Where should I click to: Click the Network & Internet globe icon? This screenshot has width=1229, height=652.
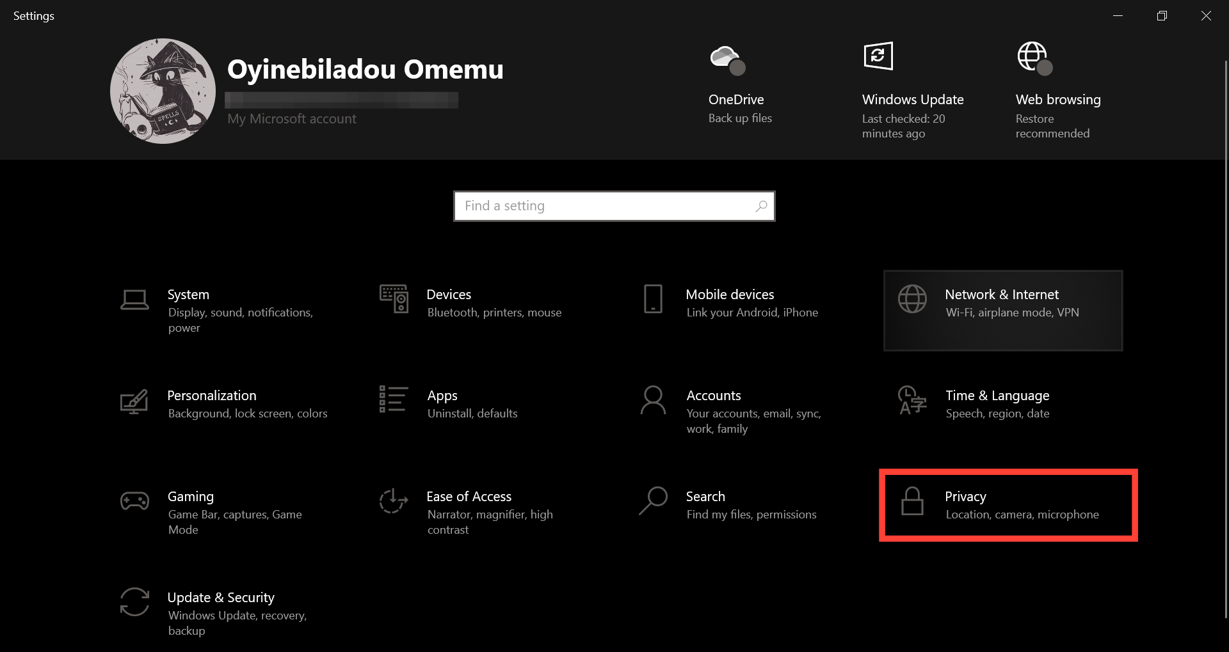tap(912, 299)
